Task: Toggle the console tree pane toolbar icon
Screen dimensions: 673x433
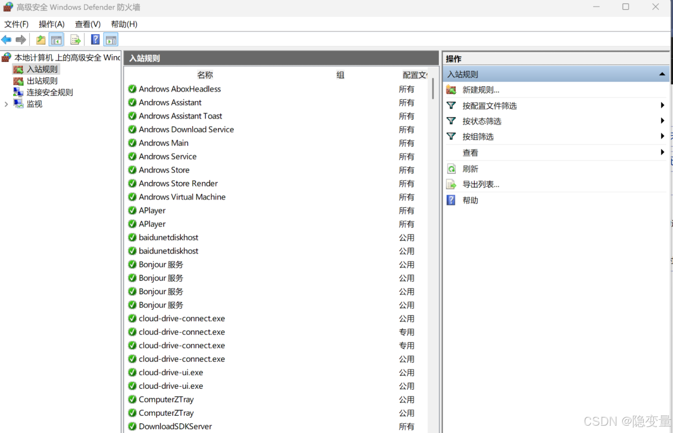Action: pos(57,40)
